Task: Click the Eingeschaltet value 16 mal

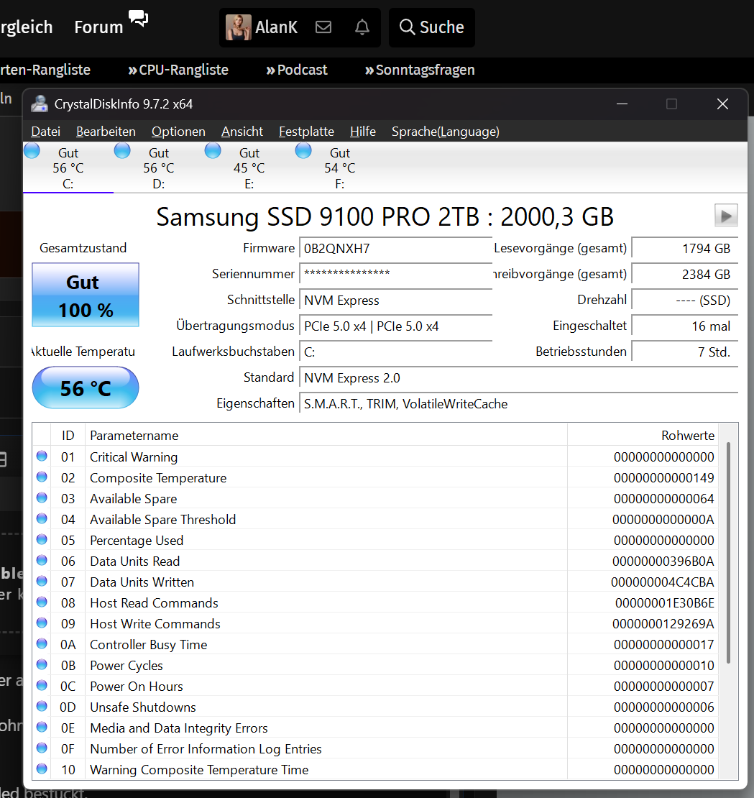Action: tap(685, 326)
